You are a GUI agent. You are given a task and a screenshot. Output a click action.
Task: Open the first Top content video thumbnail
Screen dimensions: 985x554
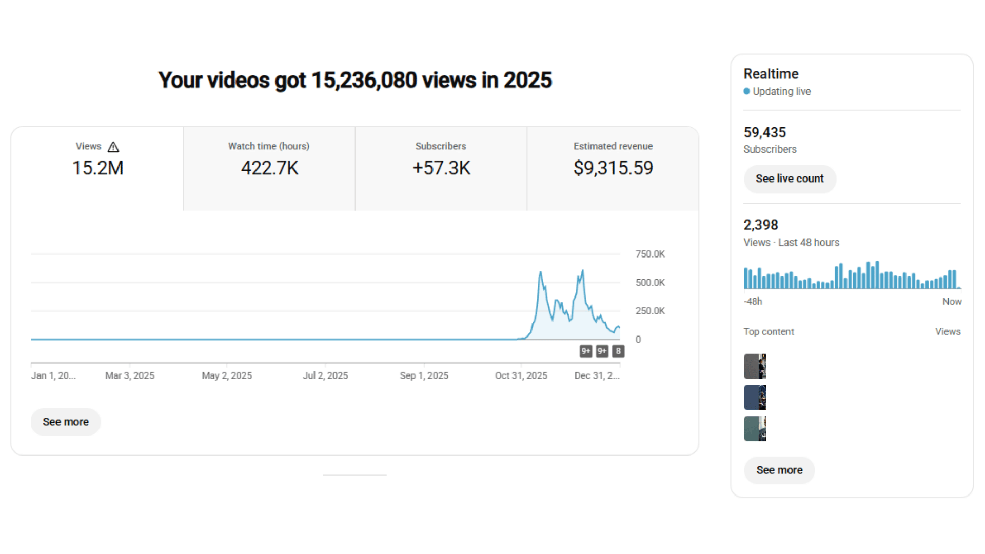click(x=755, y=366)
